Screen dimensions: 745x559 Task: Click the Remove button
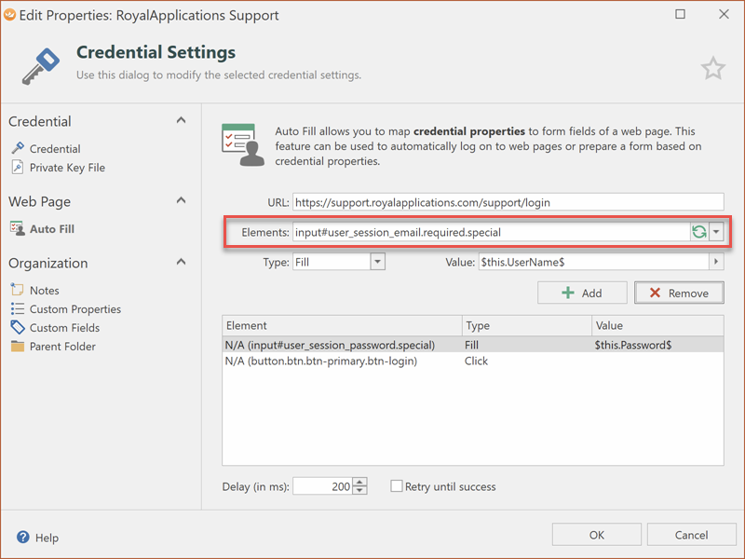(679, 293)
